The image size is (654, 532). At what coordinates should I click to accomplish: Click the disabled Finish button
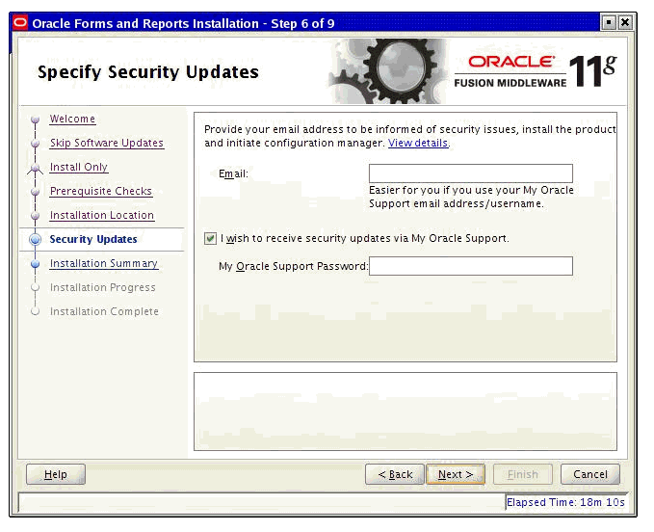coord(523,474)
